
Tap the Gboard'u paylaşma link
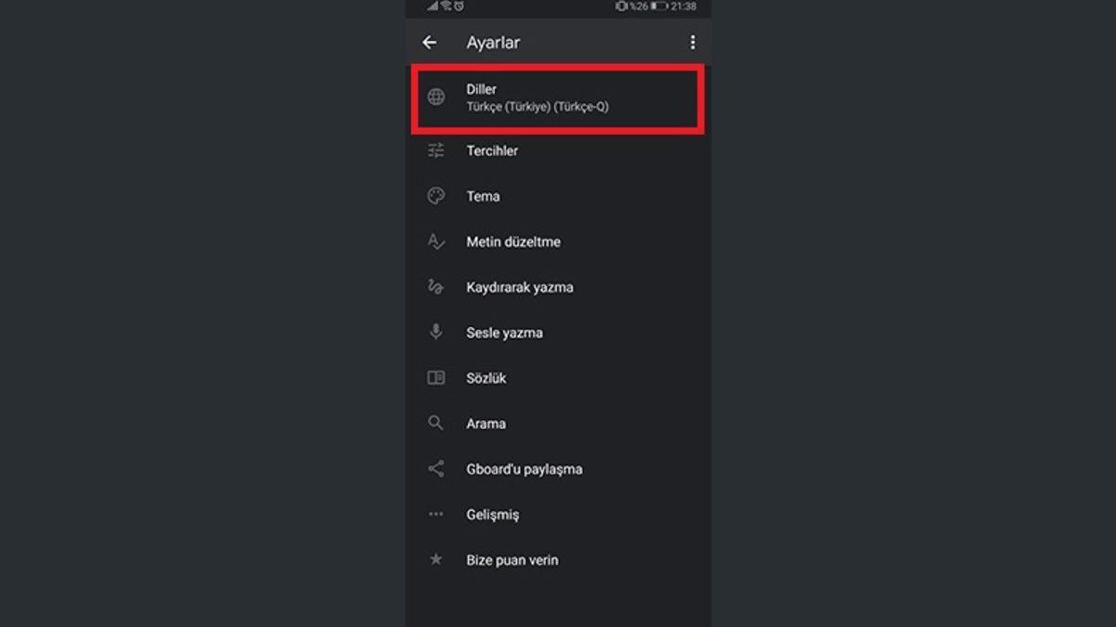coord(525,469)
